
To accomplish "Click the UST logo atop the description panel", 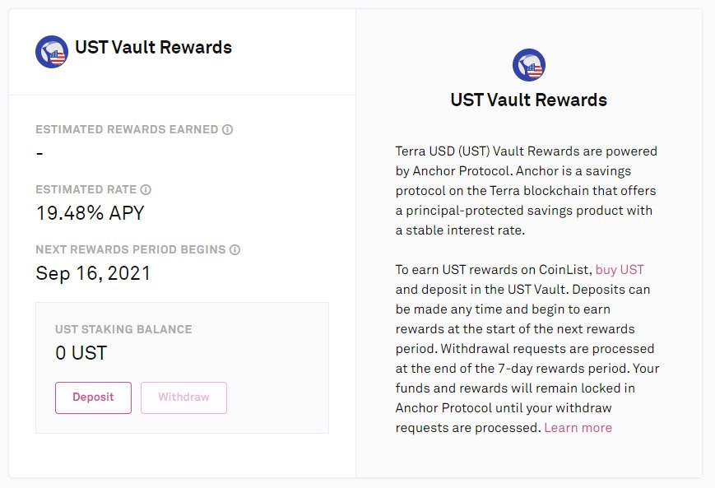I will (x=528, y=66).
